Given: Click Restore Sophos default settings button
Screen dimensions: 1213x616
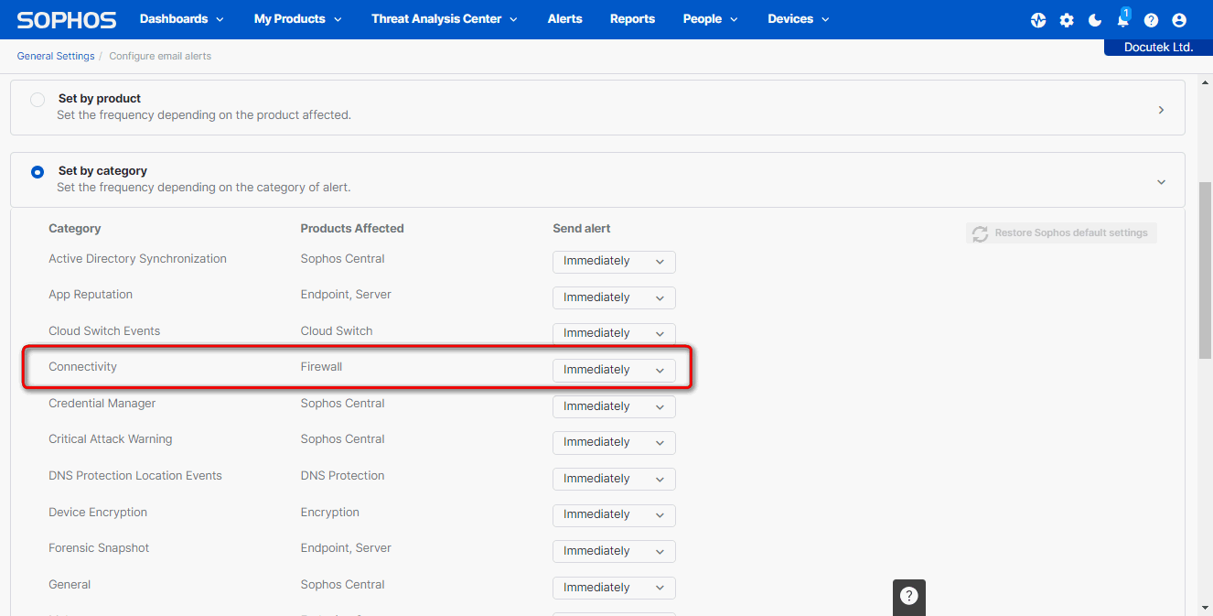Looking at the screenshot, I should click(1061, 233).
